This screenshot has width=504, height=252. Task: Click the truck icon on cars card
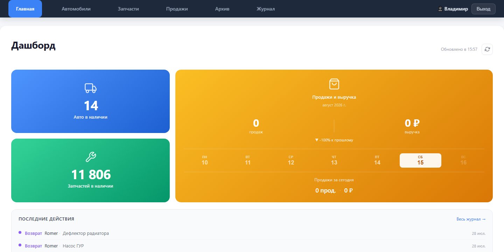coord(90,88)
